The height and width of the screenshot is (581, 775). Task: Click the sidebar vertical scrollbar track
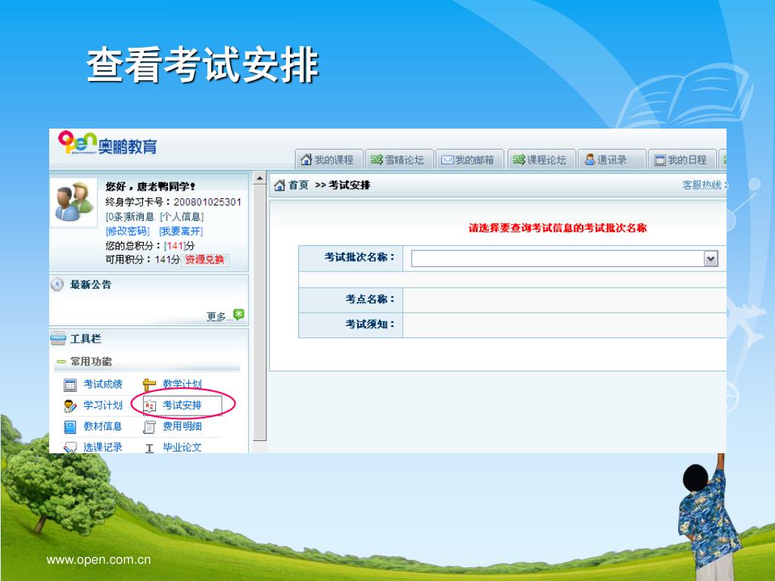tap(260, 312)
